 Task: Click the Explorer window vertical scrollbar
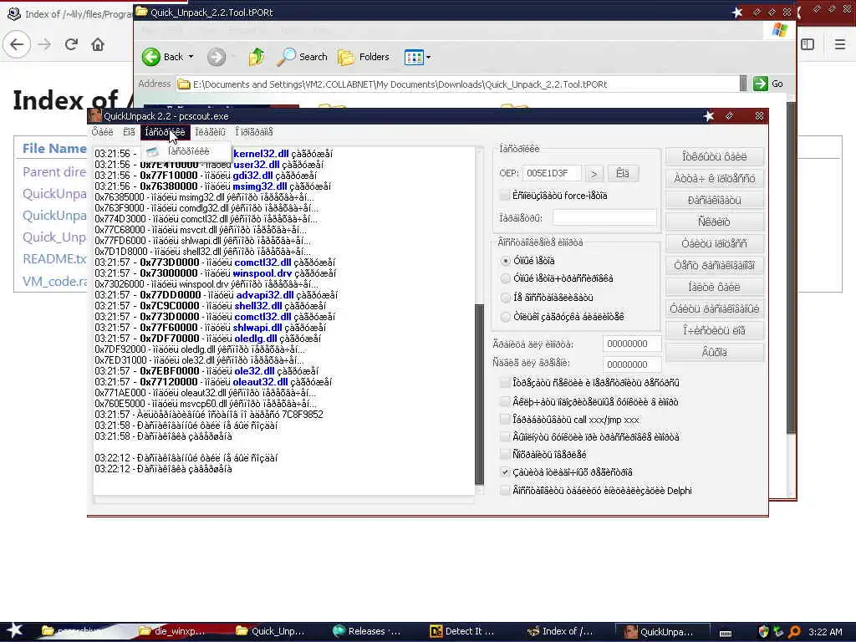pos(791,267)
